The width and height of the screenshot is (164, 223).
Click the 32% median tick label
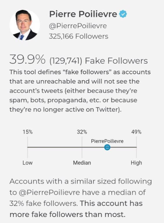click(x=82, y=132)
